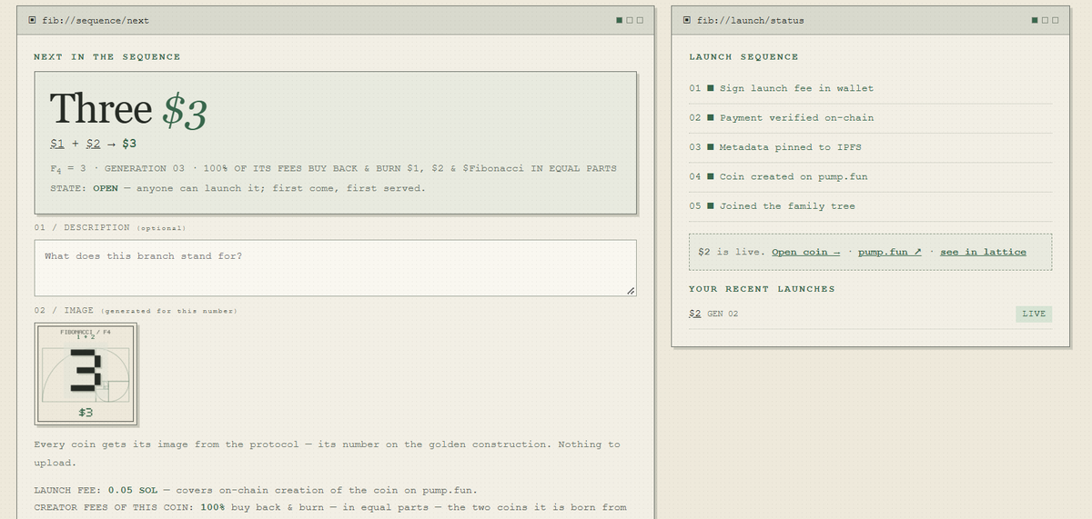Click the description box resize handle
This screenshot has width=1092, height=519.
pos(631,291)
